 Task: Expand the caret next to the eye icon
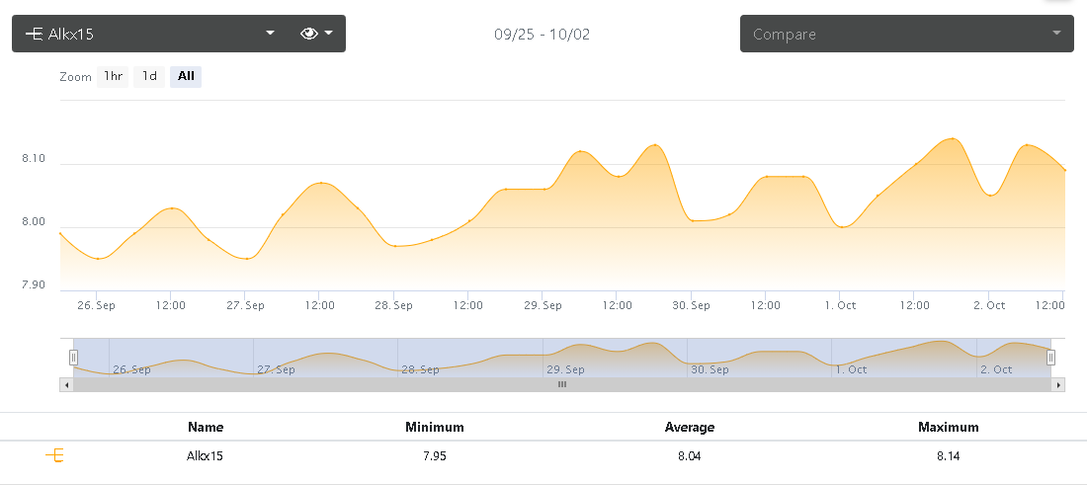pos(329,34)
